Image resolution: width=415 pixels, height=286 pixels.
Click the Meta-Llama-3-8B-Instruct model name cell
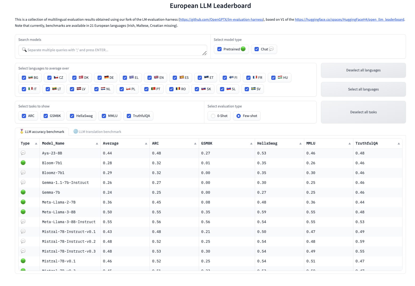(70, 222)
